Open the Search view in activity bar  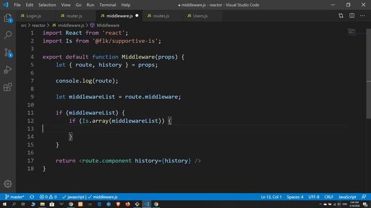[x=8, y=35]
